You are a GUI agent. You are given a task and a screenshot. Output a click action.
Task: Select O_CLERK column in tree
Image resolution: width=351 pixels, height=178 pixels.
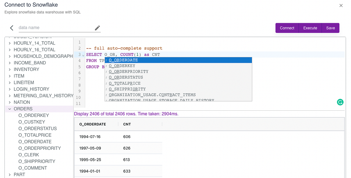29,155
